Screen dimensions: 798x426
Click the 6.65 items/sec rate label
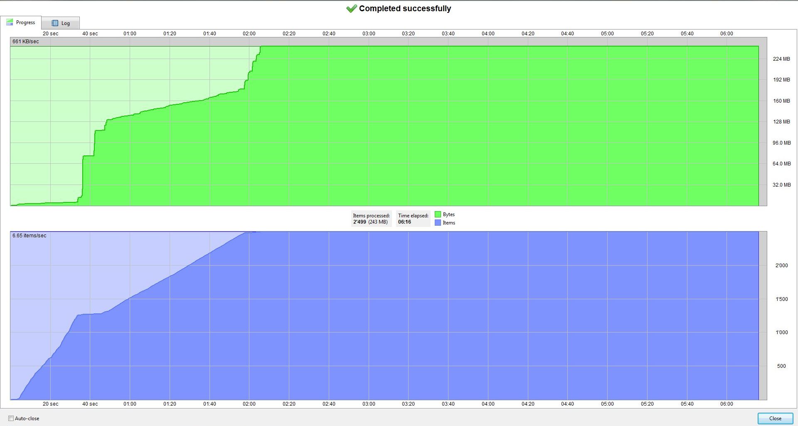[x=30, y=236]
